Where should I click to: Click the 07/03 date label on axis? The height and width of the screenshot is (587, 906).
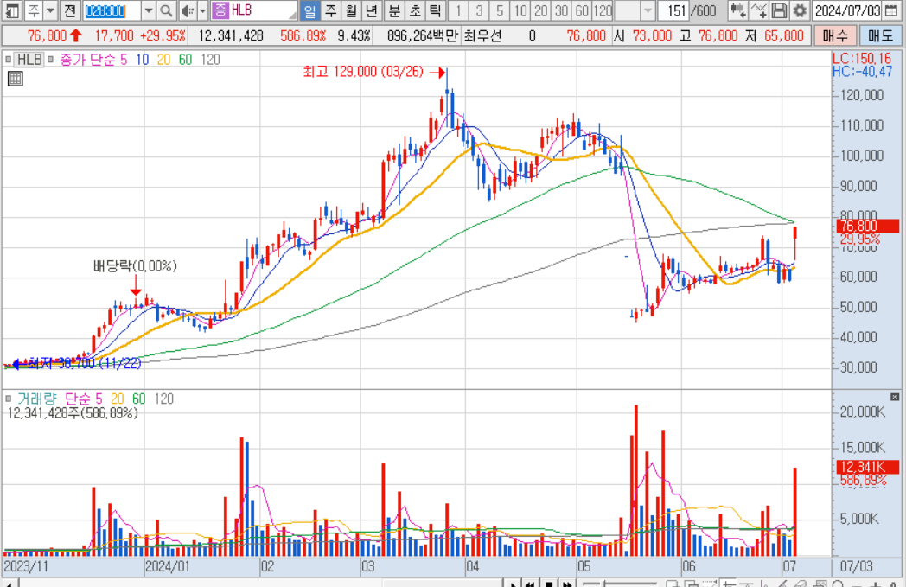coord(857,566)
